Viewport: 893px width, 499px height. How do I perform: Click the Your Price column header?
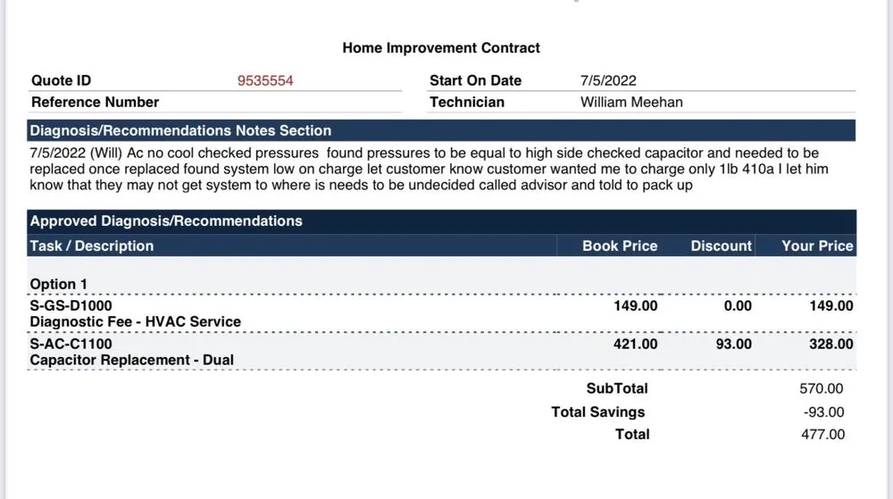click(x=817, y=245)
